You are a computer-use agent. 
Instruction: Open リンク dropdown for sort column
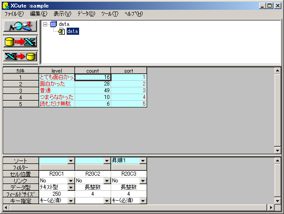pos(143,181)
